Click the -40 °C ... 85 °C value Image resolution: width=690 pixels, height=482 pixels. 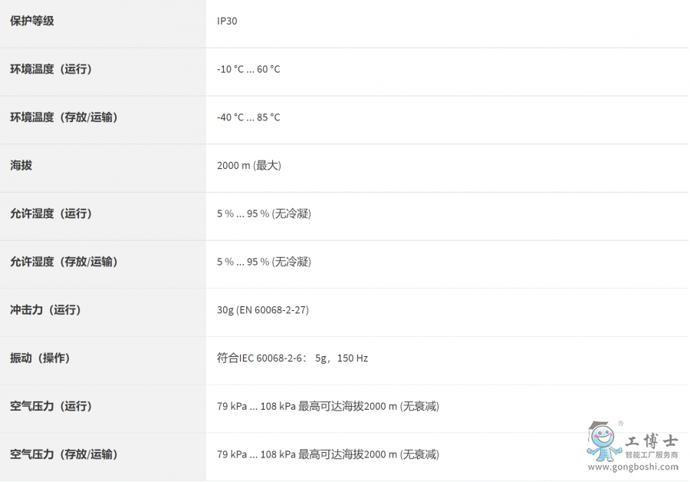[x=248, y=117]
